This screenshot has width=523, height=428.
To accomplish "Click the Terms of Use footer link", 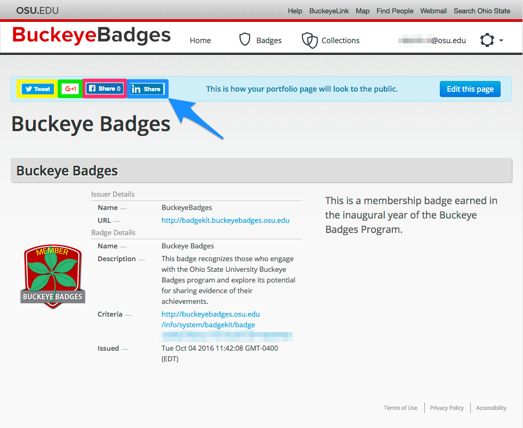I will point(400,408).
